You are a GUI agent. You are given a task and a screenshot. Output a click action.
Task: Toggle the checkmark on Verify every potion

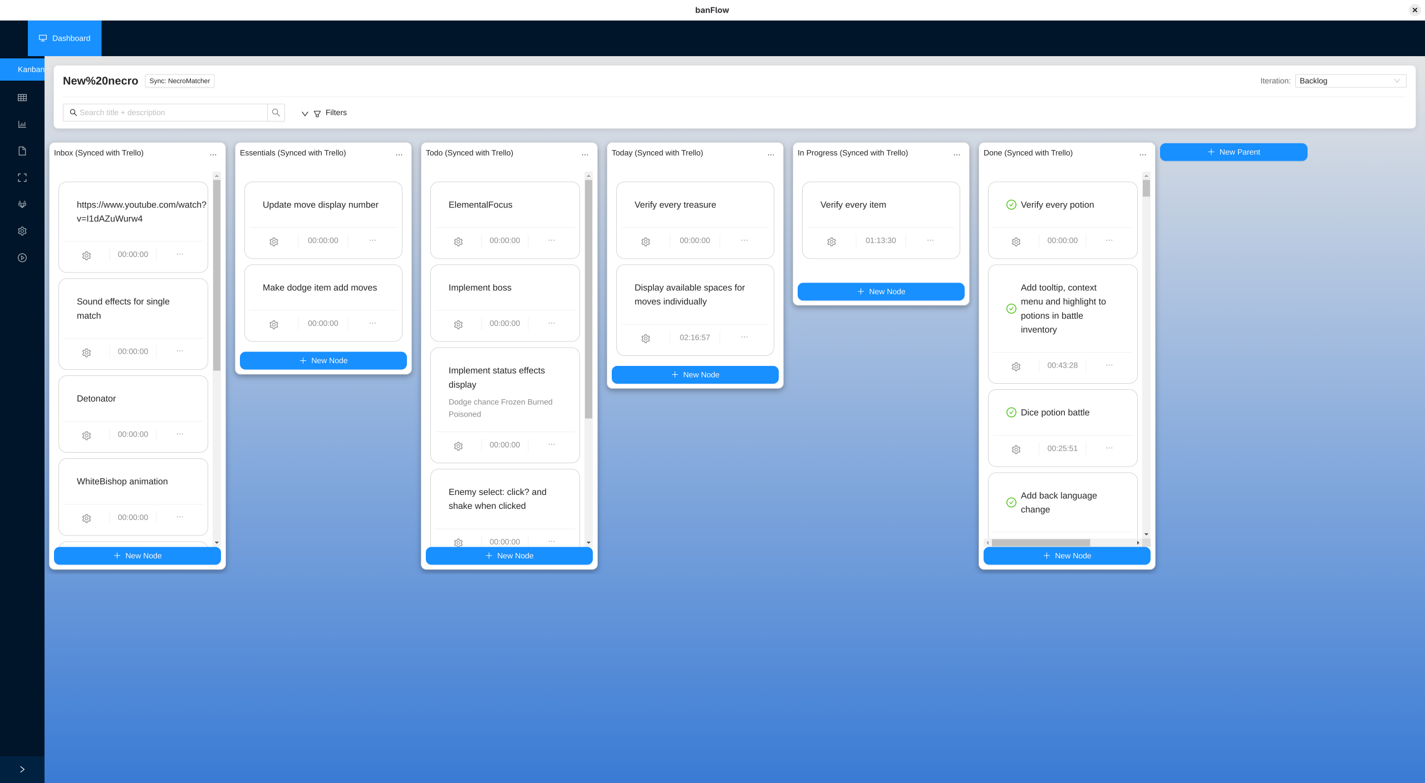[1011, 205]
